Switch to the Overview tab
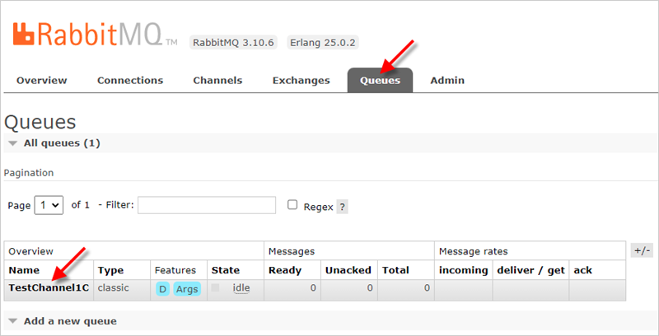The height and width of the screenshot is (336, 659). pyautogui.click(x=41, y=81)
